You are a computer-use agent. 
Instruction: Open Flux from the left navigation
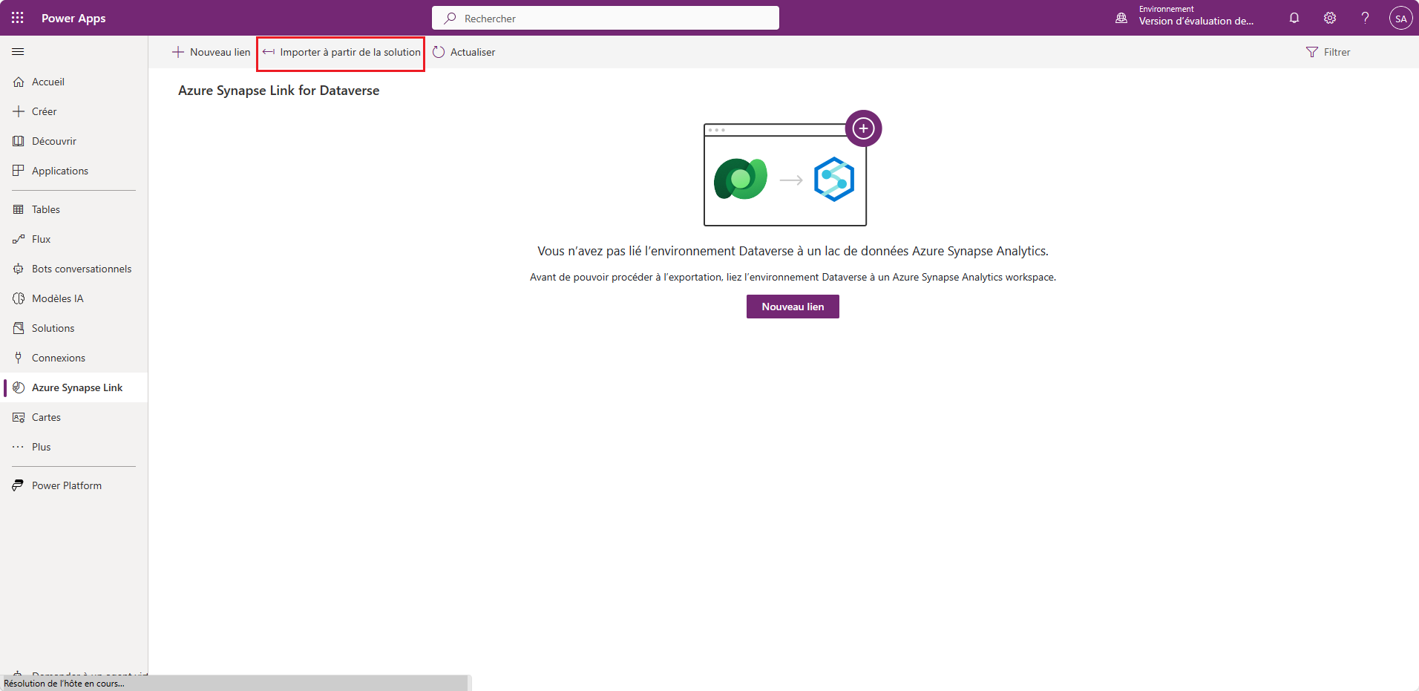[41, 239]
